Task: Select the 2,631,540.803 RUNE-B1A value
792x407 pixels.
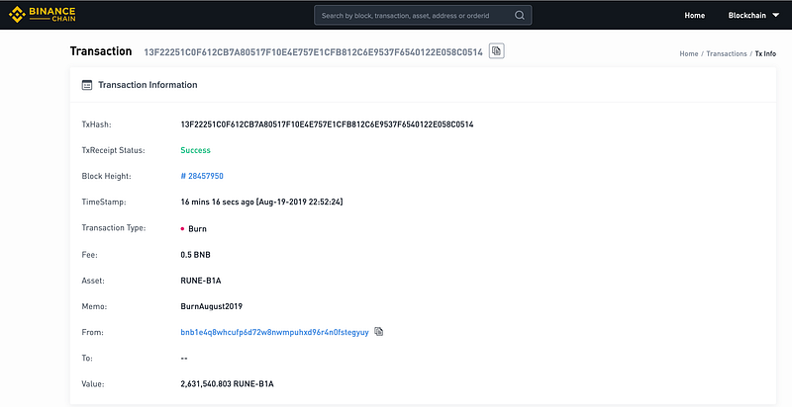Action: tap(227, 384)
